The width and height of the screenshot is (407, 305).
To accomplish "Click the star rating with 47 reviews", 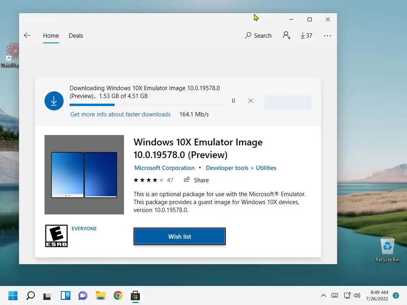I will (x=153, y=180).
